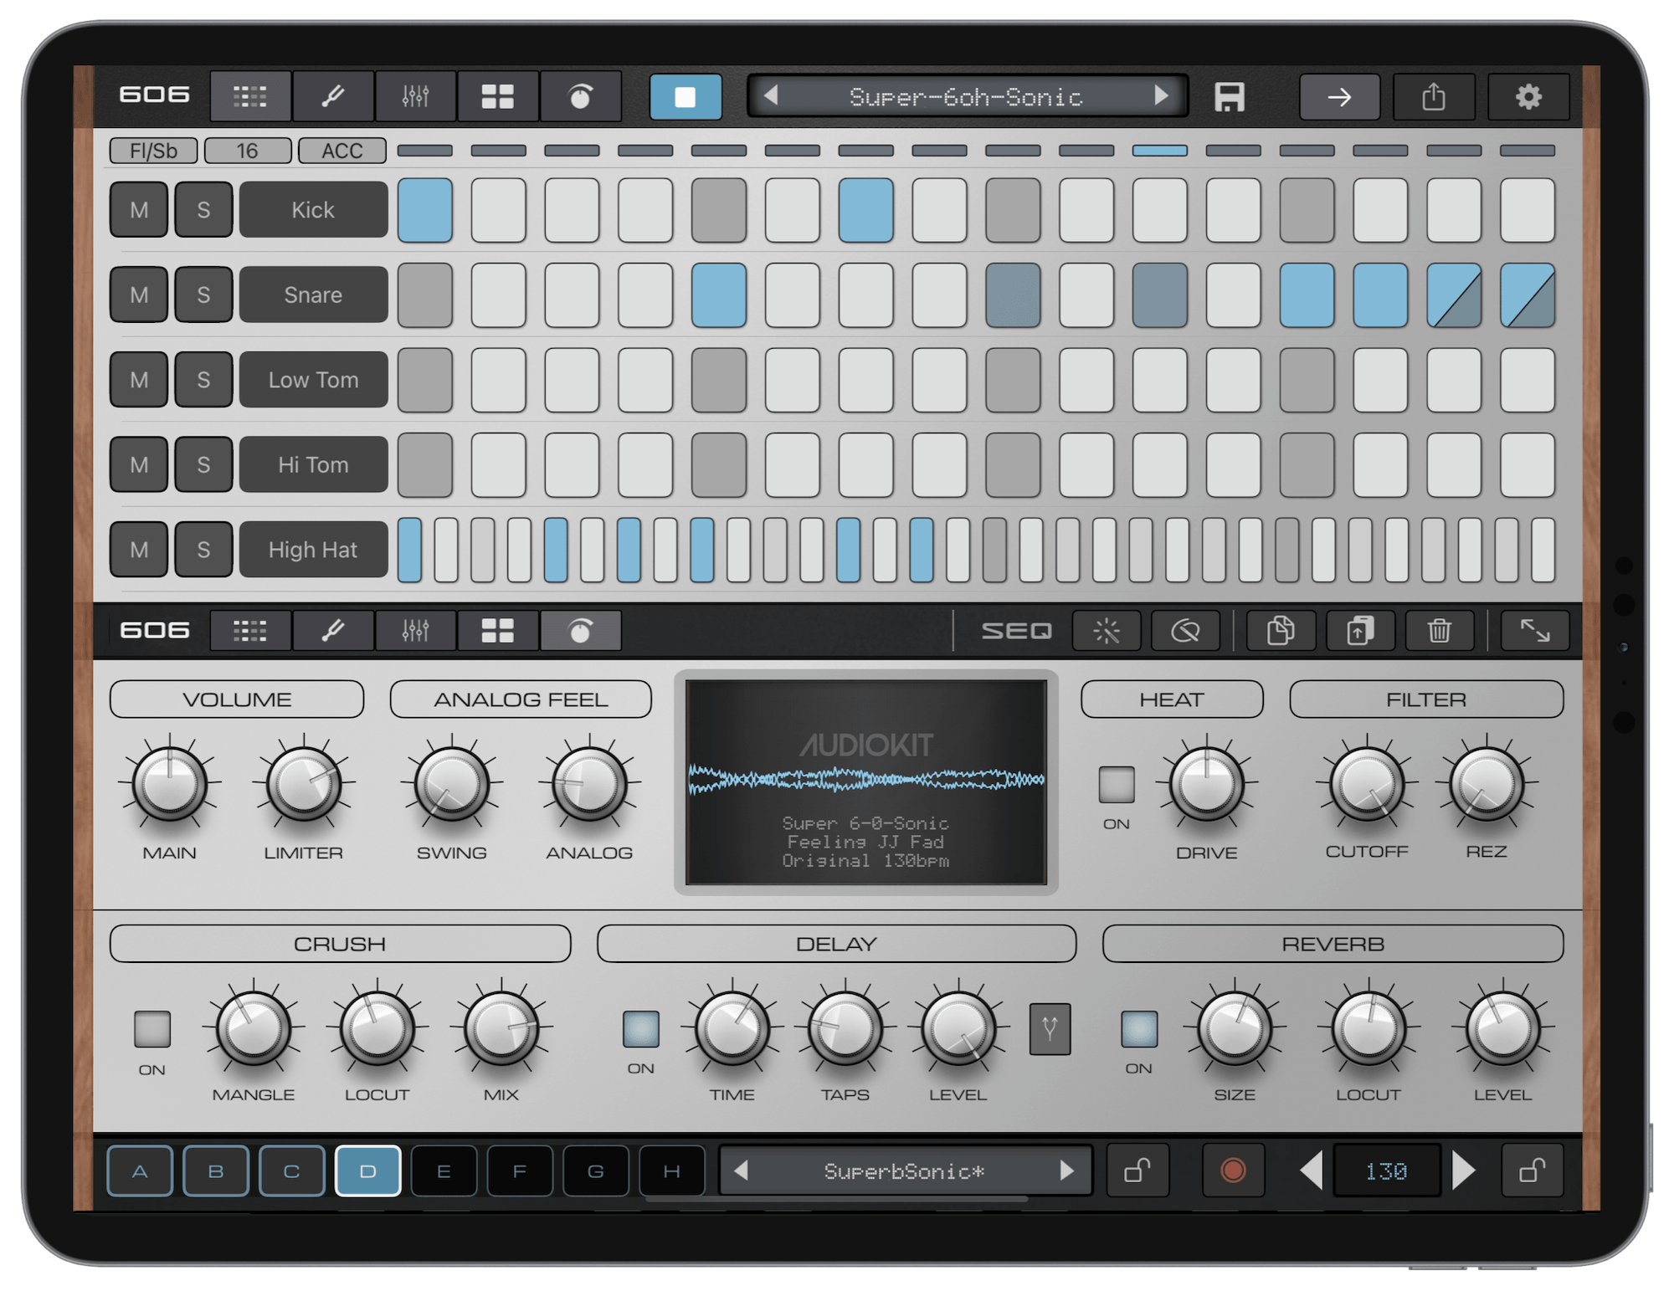Expand the panel with the diagonal arrows icon

click(x=1534, y=630)
